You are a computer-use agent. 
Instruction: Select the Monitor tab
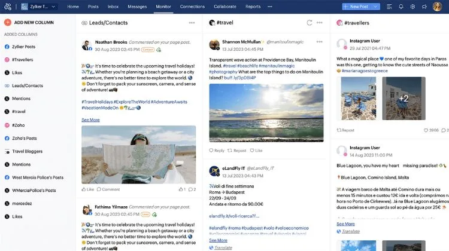(163, 7)
